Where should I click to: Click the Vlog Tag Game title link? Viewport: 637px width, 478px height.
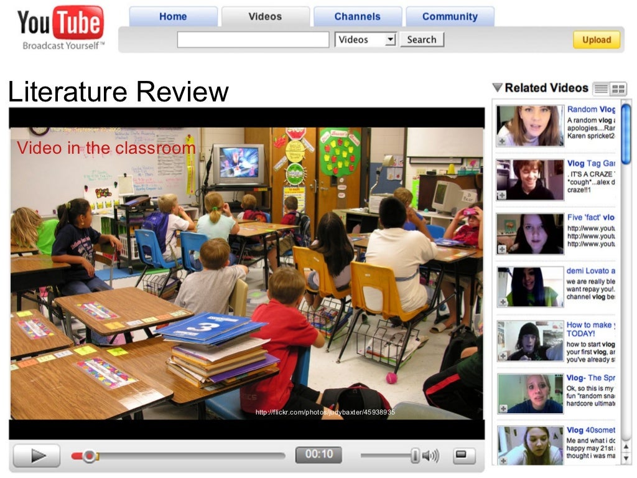tap(591, 164)
